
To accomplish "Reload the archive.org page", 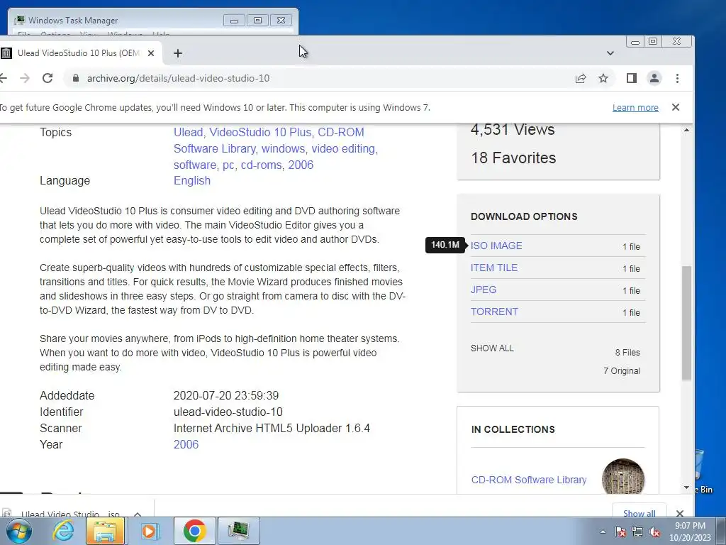I will [48, 78].
